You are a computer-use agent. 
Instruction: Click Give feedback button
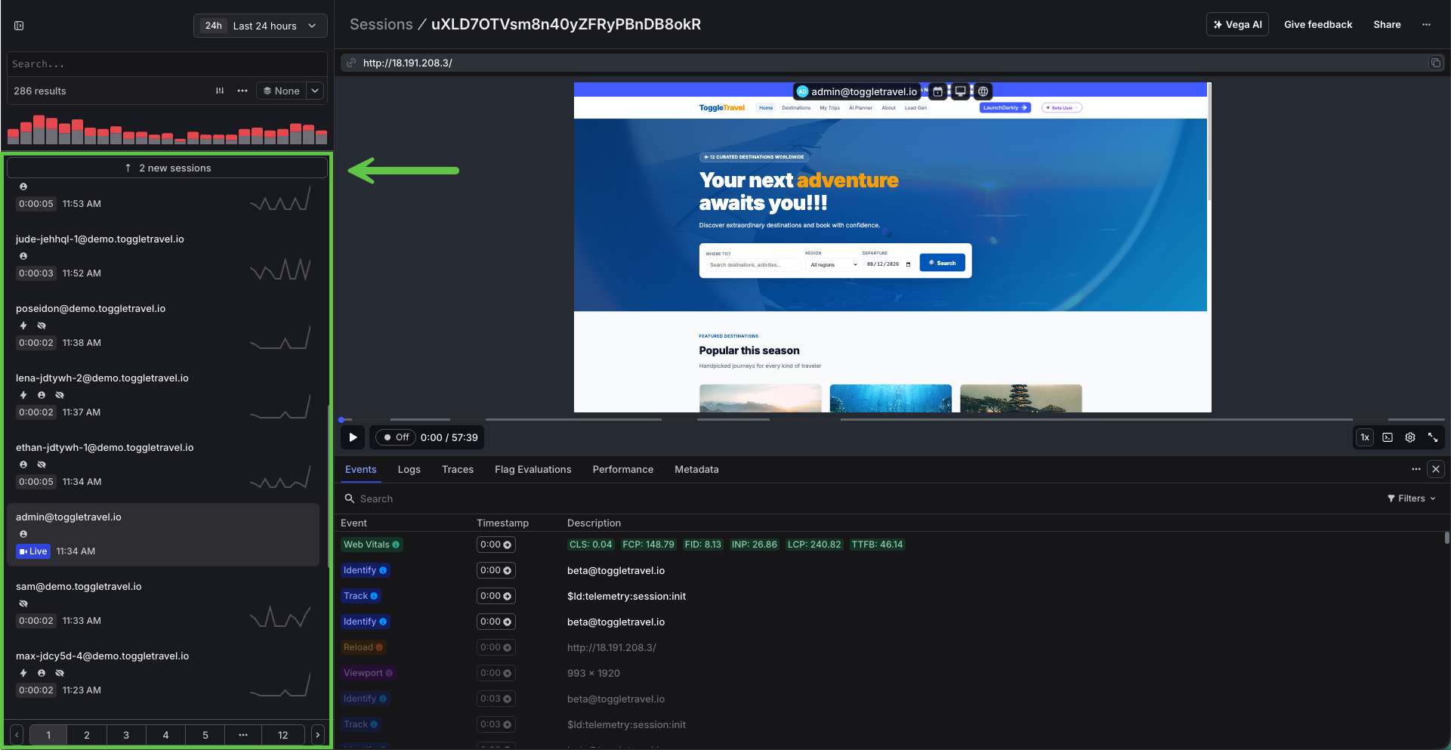(x=1318, y=25)
